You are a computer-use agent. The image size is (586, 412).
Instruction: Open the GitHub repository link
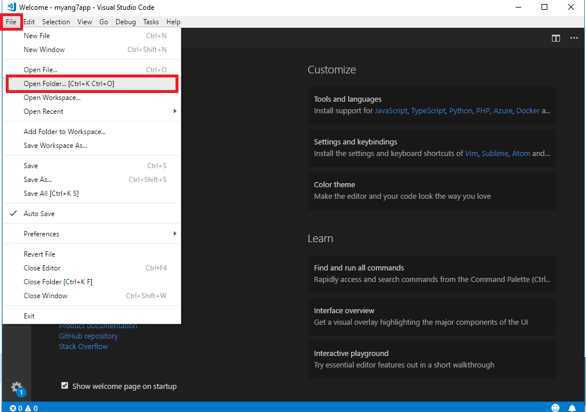[x=88, y=336]
